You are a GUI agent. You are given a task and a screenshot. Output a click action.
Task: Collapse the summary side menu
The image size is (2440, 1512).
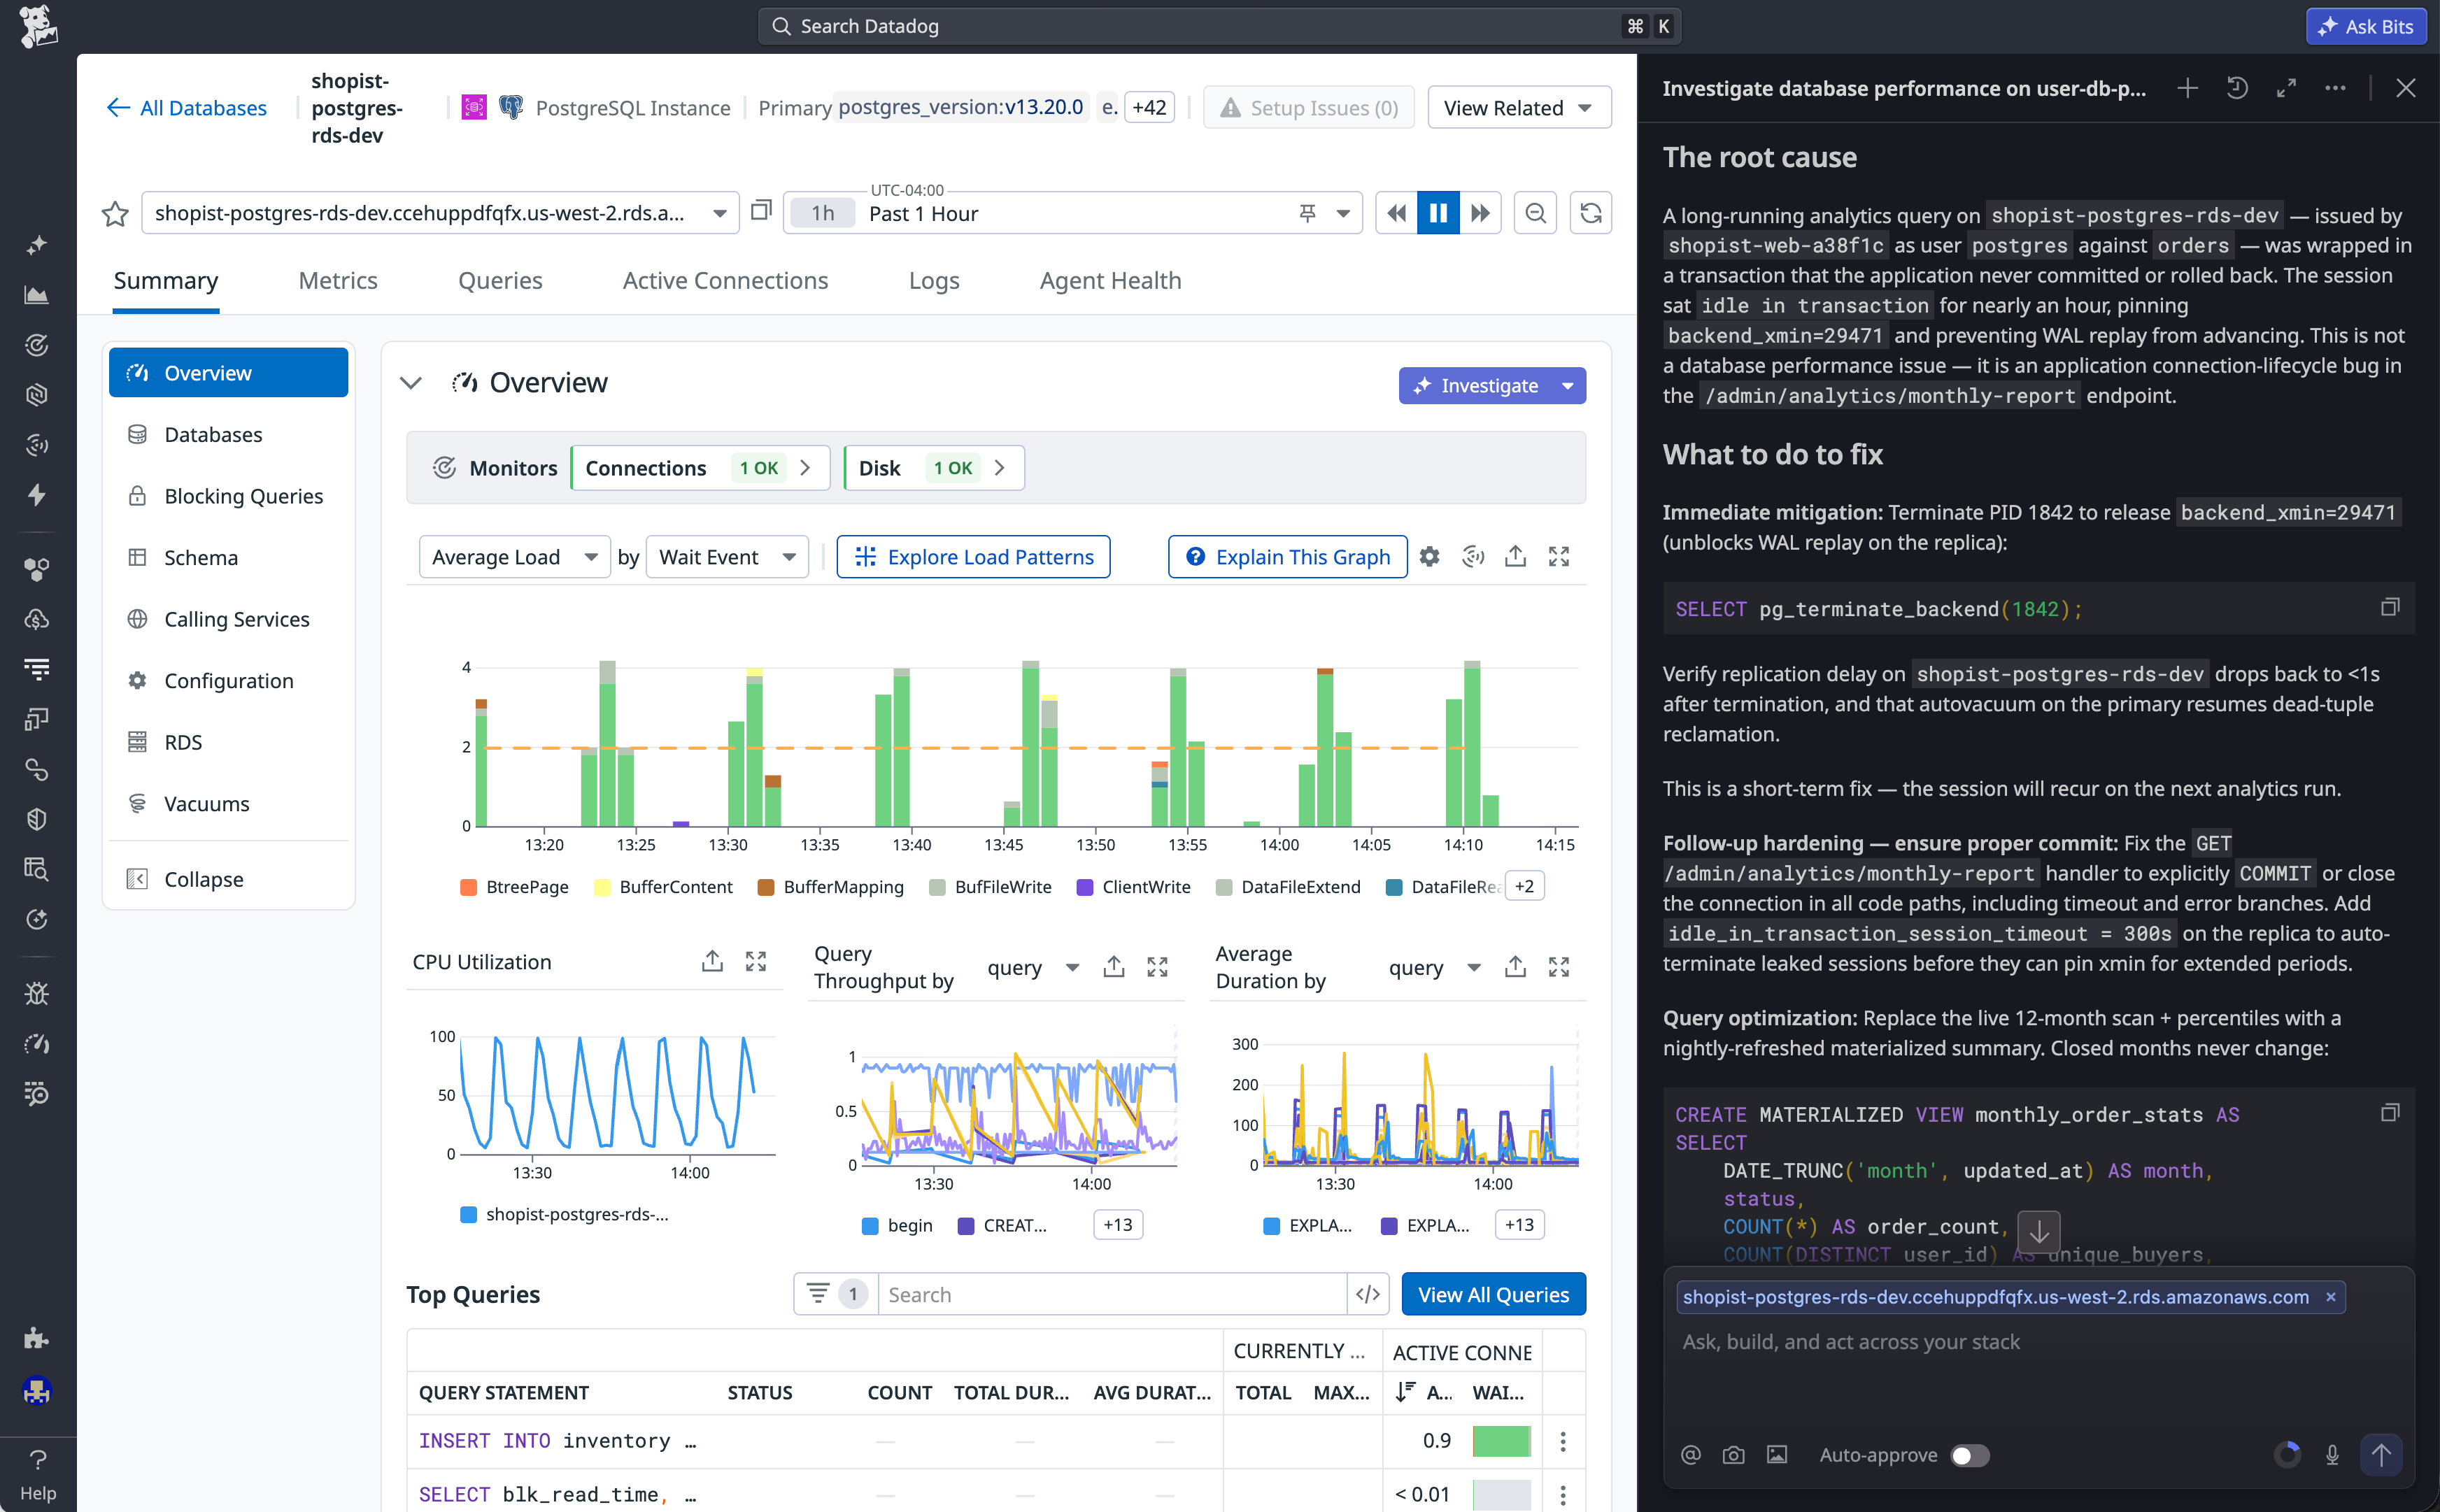(228, 879)
